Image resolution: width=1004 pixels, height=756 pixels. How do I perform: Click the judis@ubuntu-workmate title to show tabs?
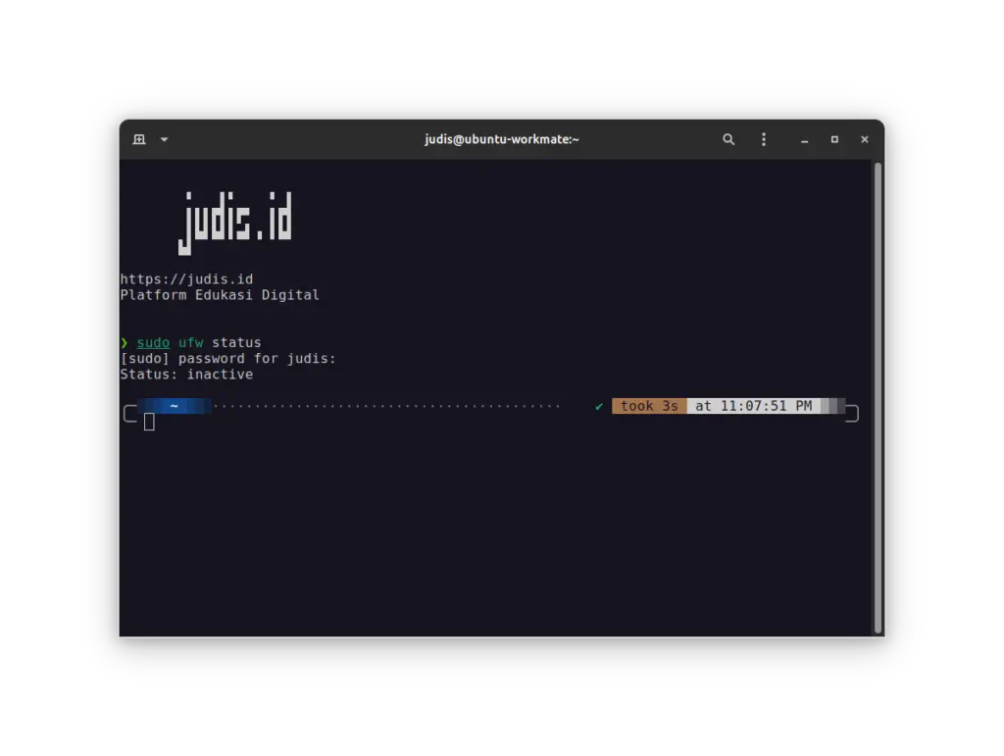coord(502,139)
